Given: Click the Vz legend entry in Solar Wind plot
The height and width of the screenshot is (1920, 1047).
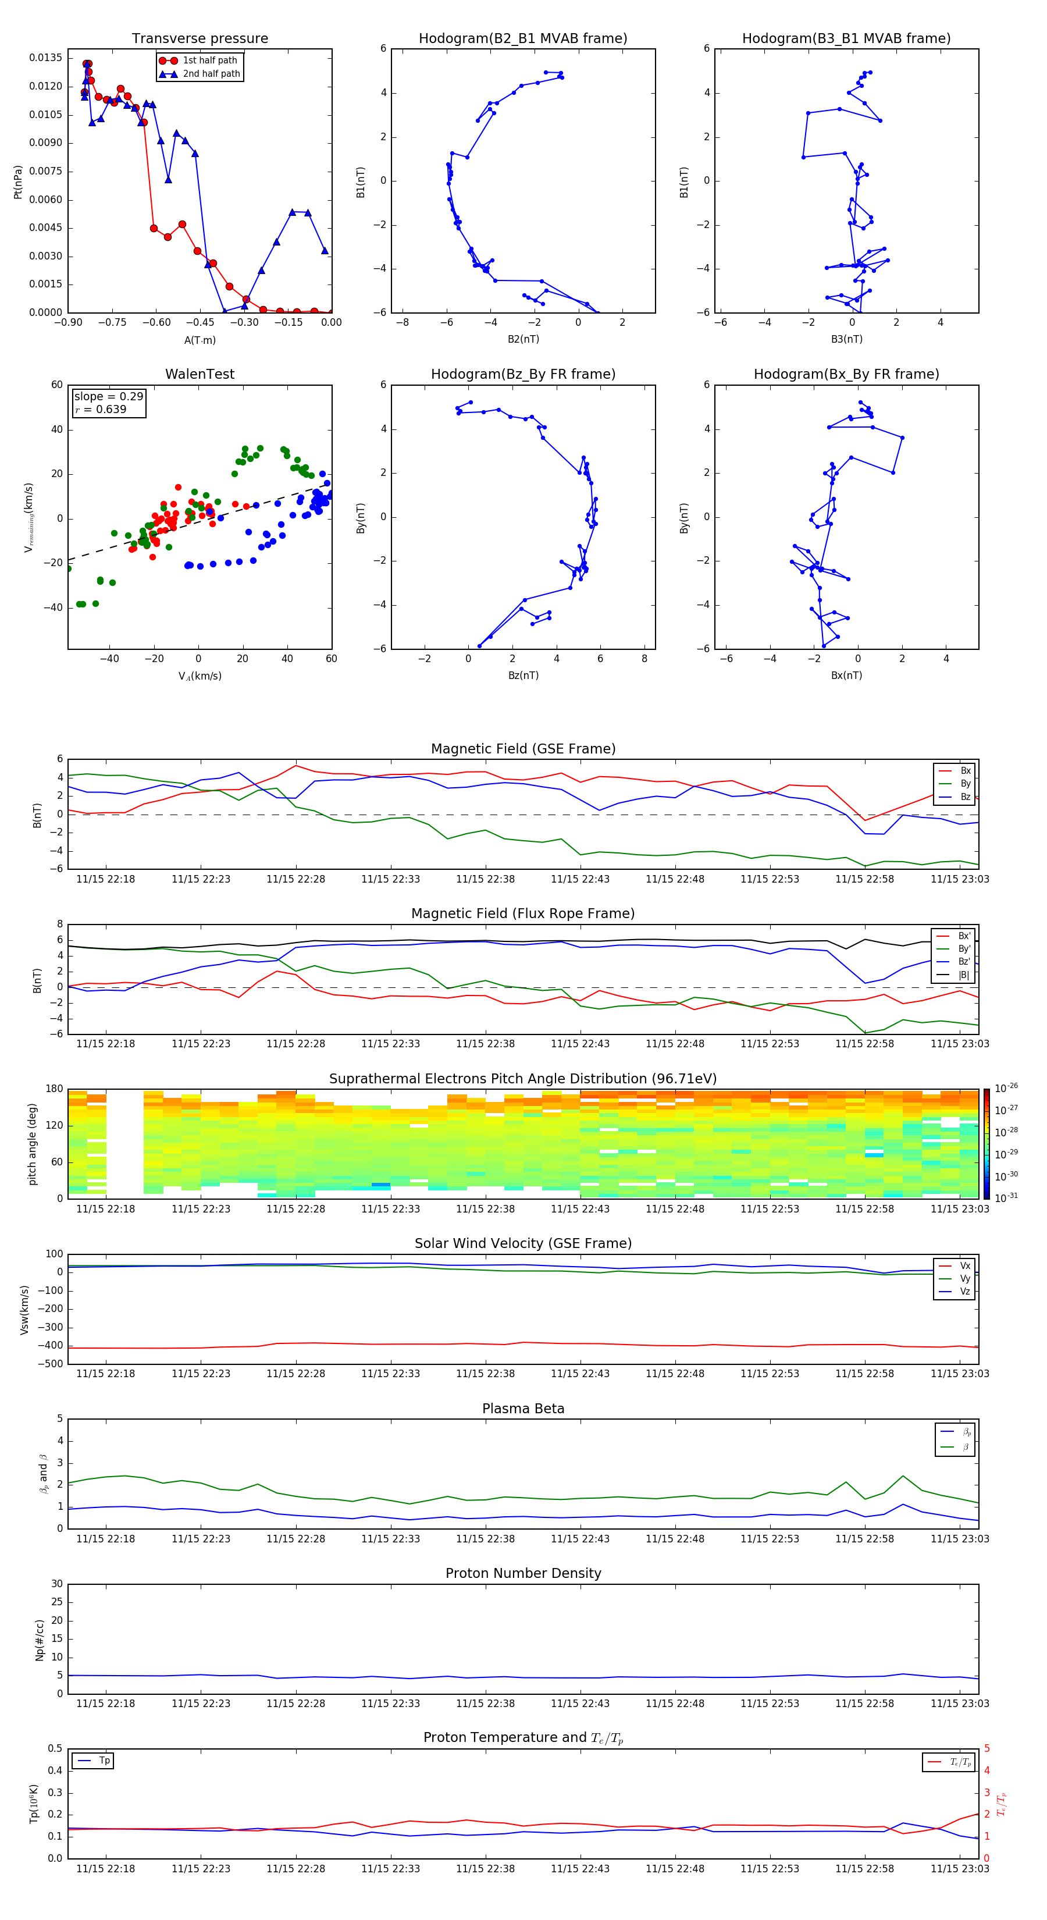Looking at the screenshot, I should click(955, 1292).
